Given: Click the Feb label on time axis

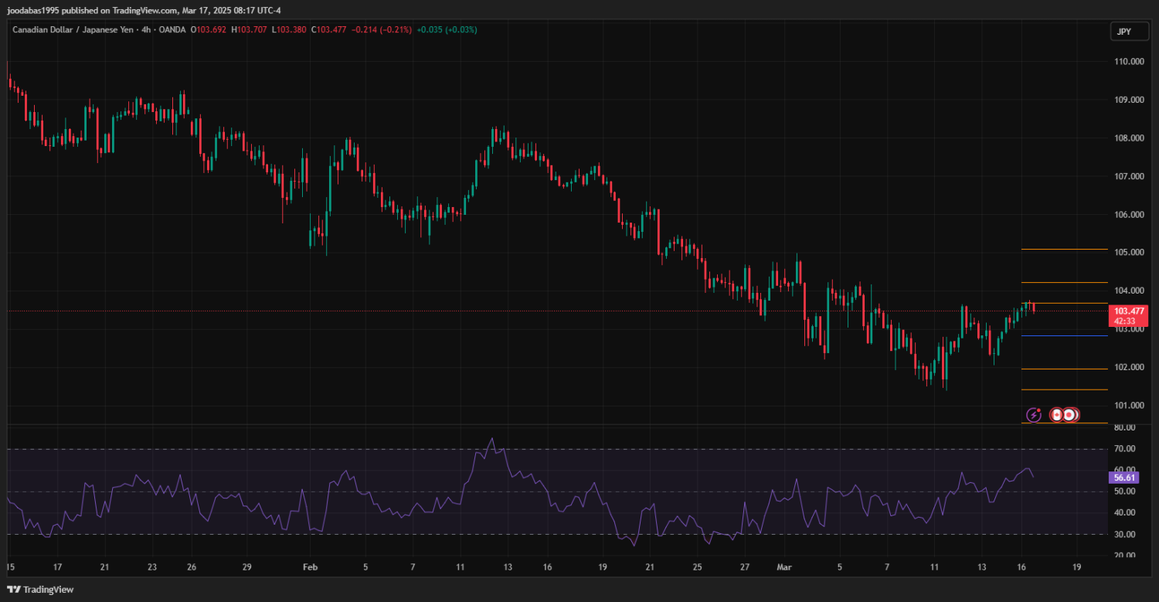Looking at the screenshot, I should (x=310, y=567).
